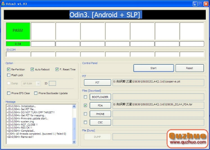Click the 'system.img' log line

point(20,121)
